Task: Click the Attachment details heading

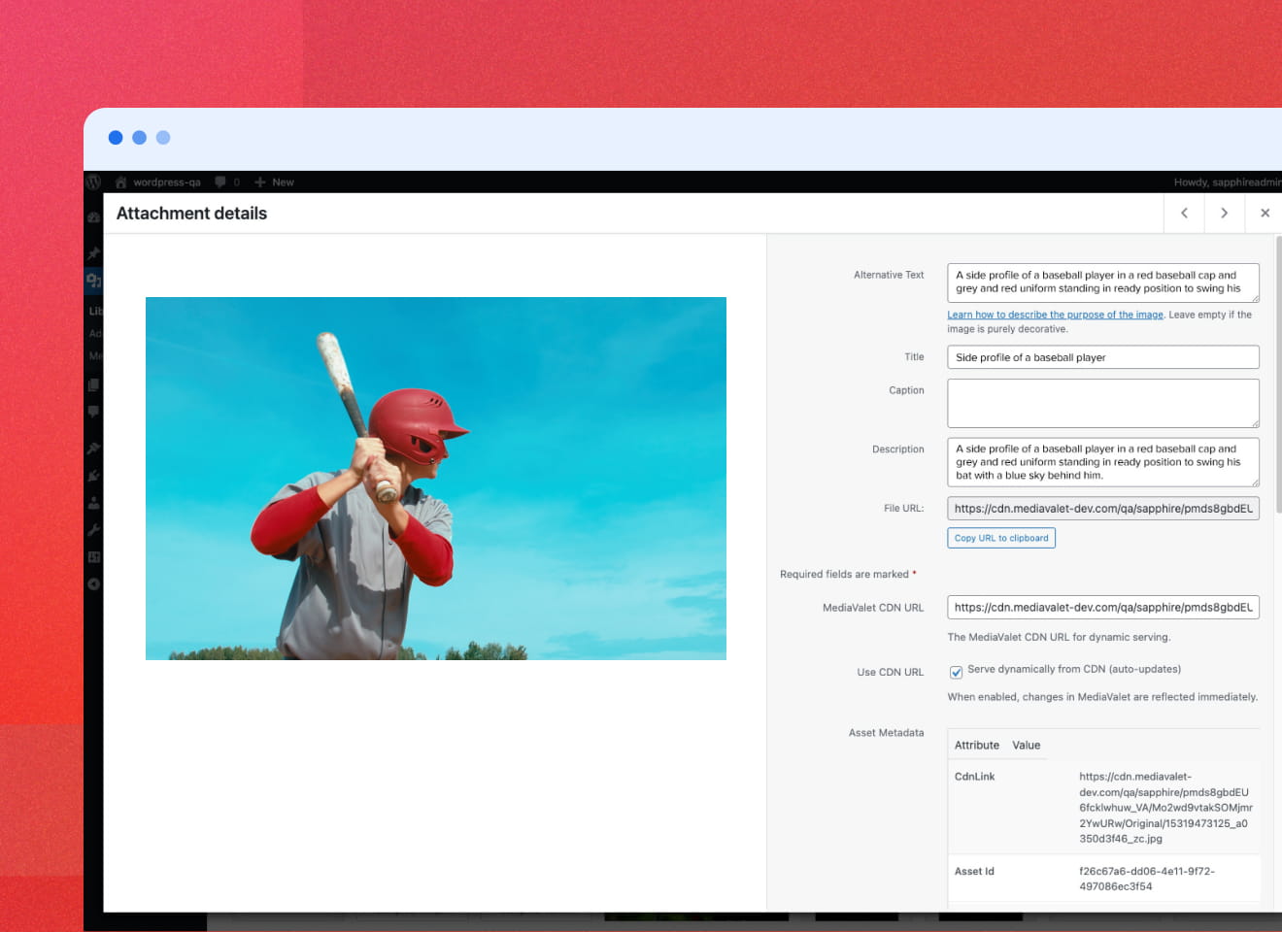Action: tap(191, 214)
